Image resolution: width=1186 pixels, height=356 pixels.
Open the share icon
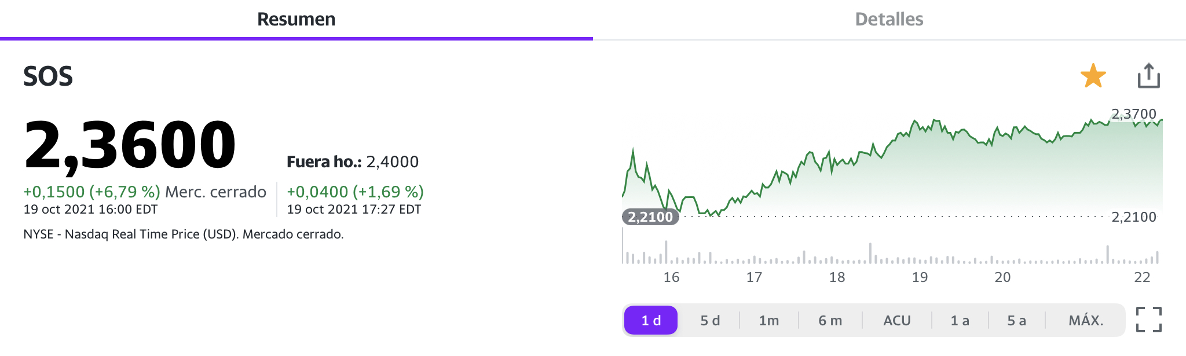point(1148,76)
